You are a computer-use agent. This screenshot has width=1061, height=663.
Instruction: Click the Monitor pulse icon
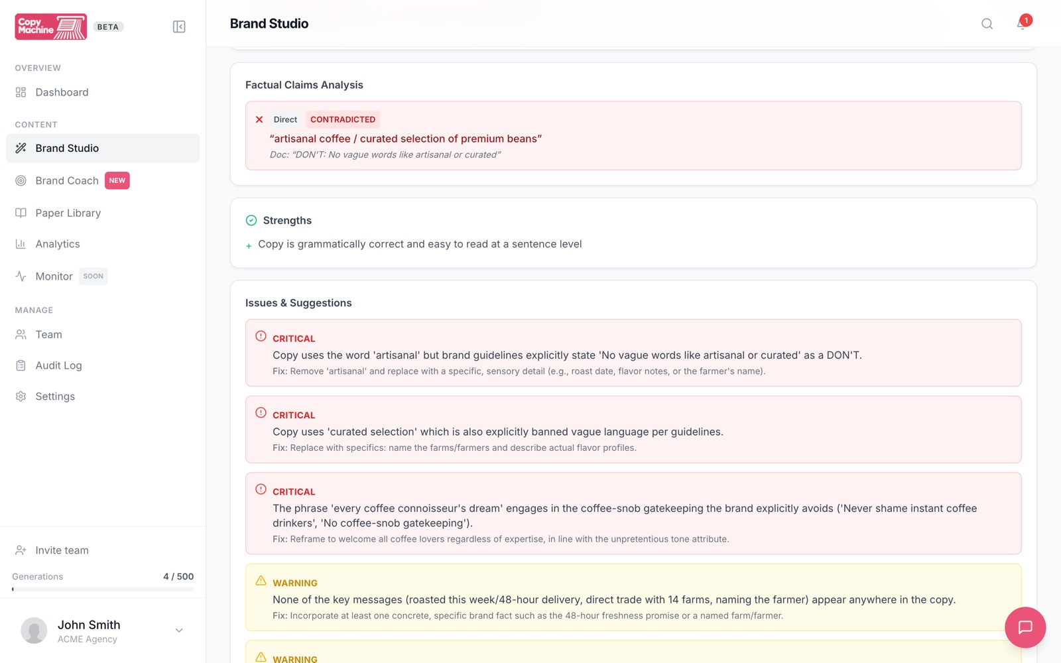pos(21,276)
